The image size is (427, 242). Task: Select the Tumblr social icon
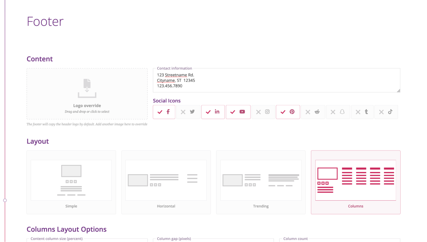click(x=362, y=112)
